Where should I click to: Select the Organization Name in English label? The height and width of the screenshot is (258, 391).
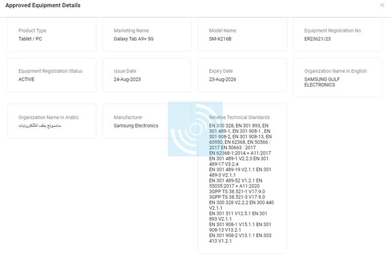tap(336, 71)
